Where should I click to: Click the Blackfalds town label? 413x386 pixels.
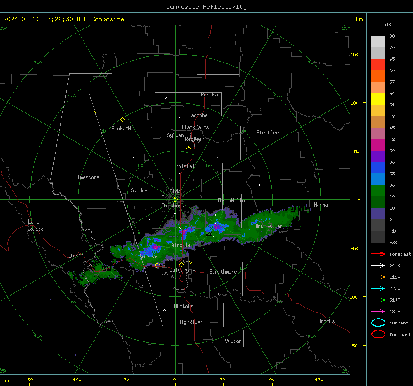195,127
